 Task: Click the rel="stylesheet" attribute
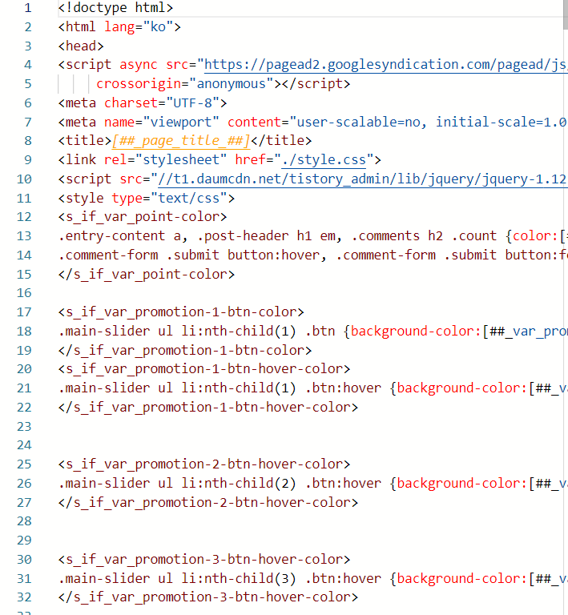click(166, 160)
